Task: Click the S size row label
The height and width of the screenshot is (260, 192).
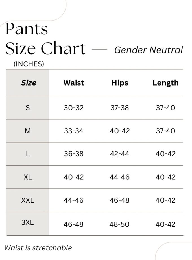Action: pyautogui.click(x=28, y=108)
